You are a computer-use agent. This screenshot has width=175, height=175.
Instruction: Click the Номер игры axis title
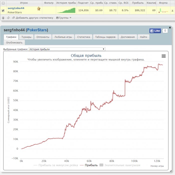click(157, 166)
